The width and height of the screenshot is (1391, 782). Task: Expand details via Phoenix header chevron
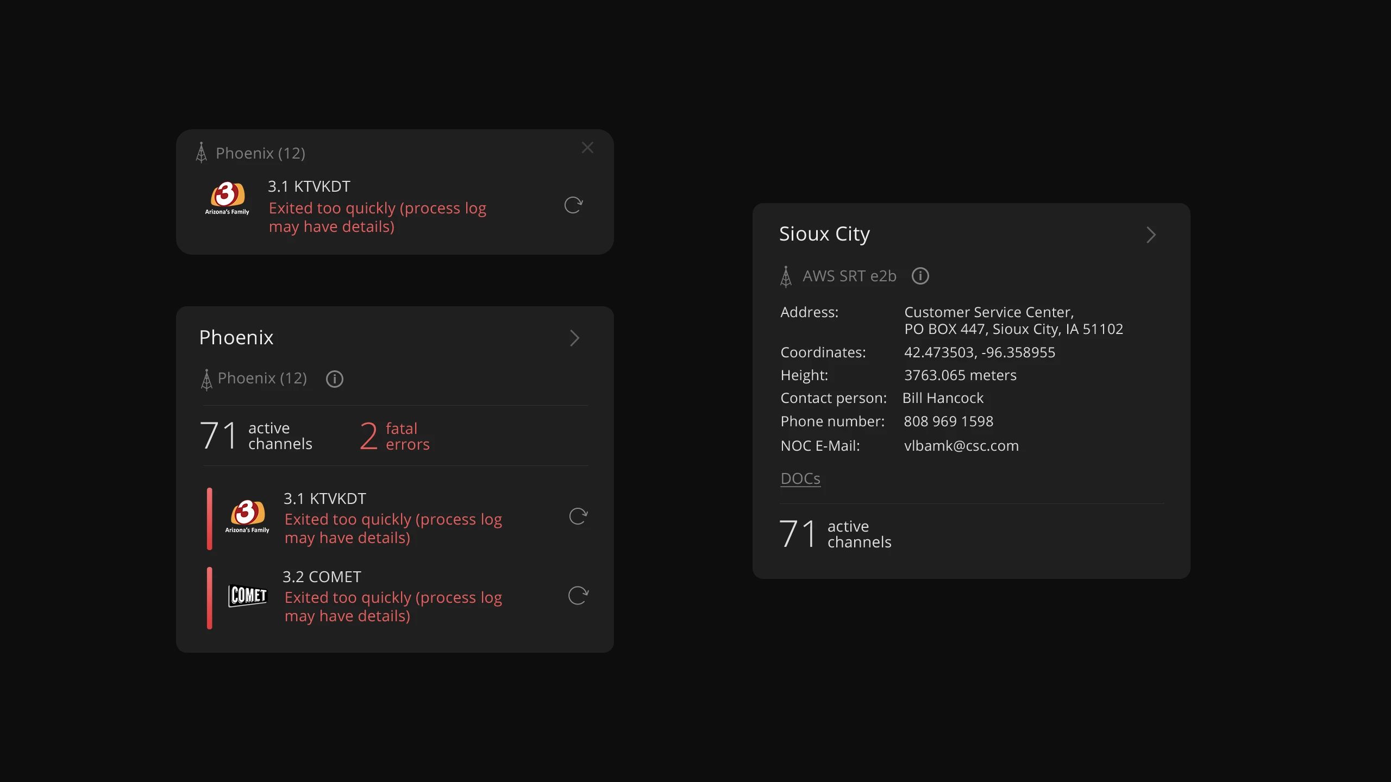(575, 338)
